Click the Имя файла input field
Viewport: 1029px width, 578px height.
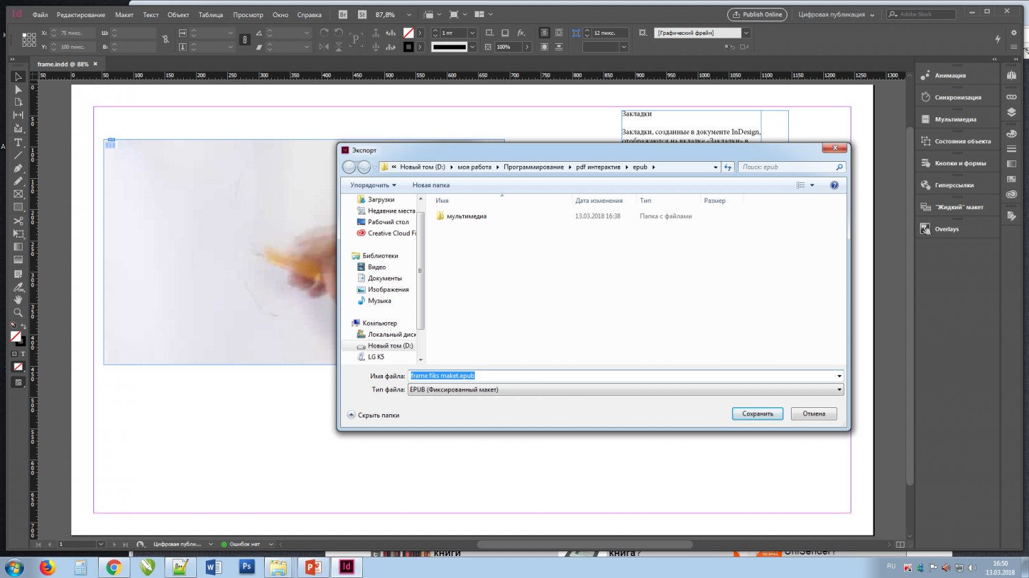click(622, 376)
